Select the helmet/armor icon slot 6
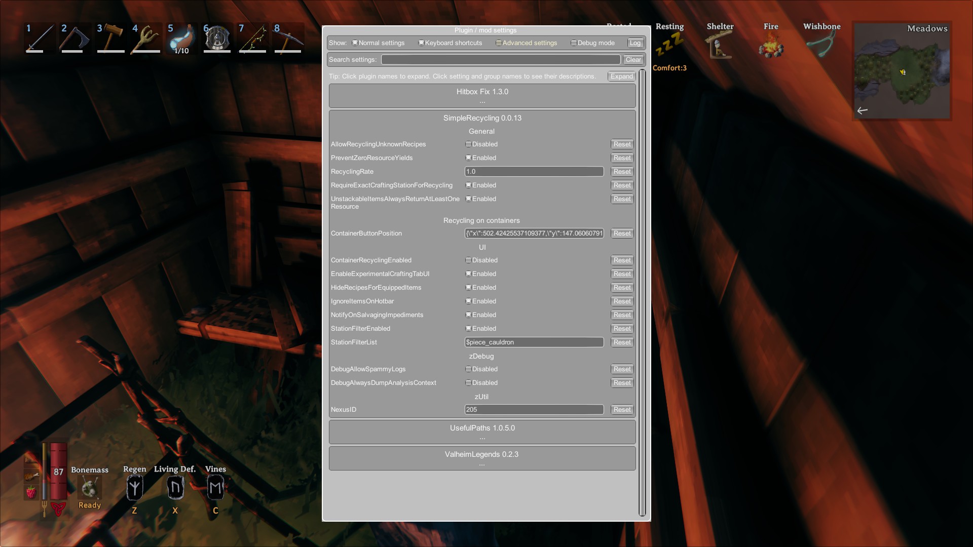Viewport: 973px width, 547px height. click(217, 38)
